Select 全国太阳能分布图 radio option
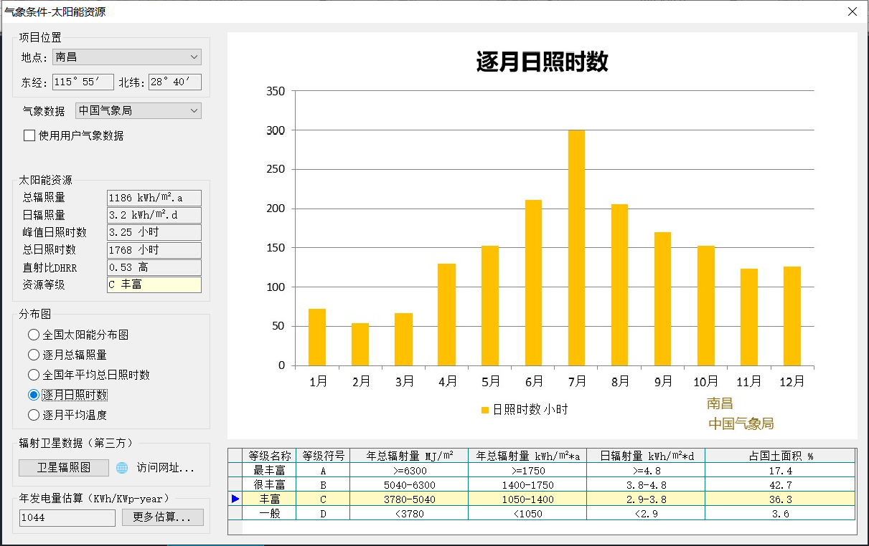This screenshot has width=869, height=546. 33,335
